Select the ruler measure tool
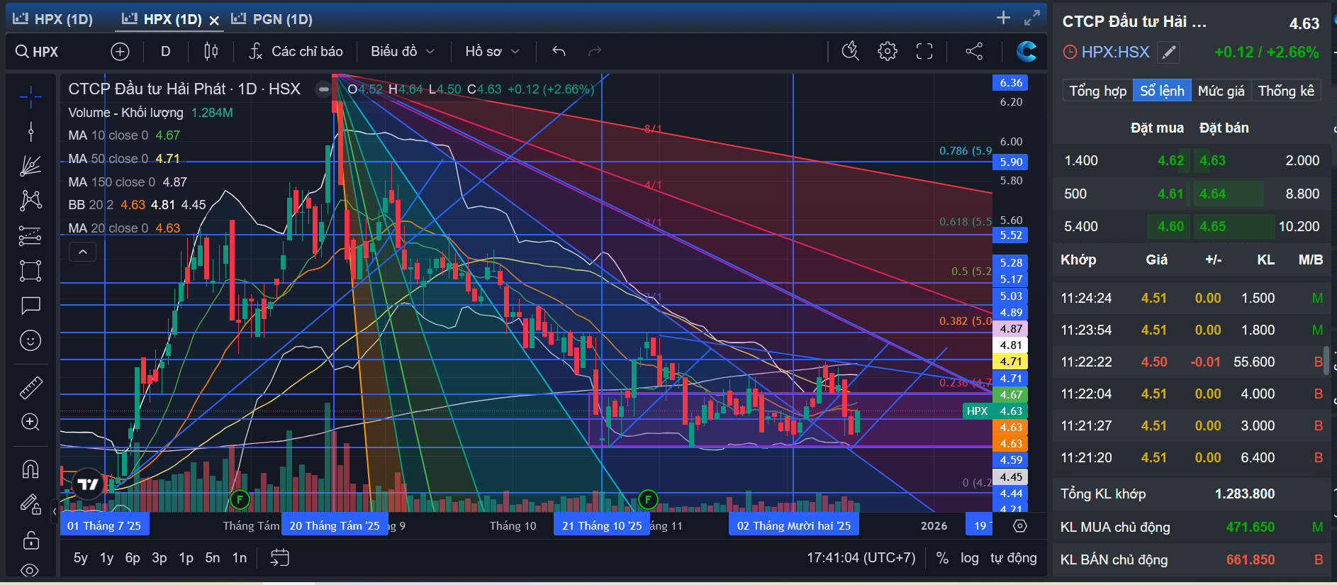Screen dimensions: 1337x585 (30, 387)
